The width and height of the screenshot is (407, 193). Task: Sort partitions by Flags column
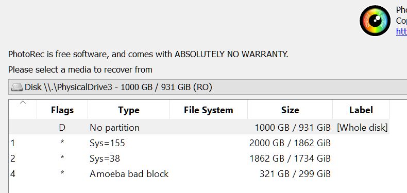[x=62, y=110]
